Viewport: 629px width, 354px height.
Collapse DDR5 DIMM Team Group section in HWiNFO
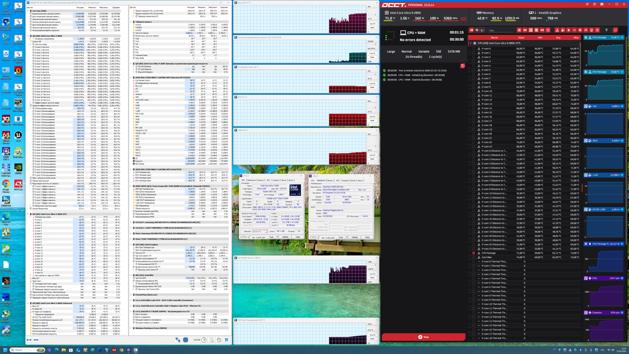coord(131,186)
